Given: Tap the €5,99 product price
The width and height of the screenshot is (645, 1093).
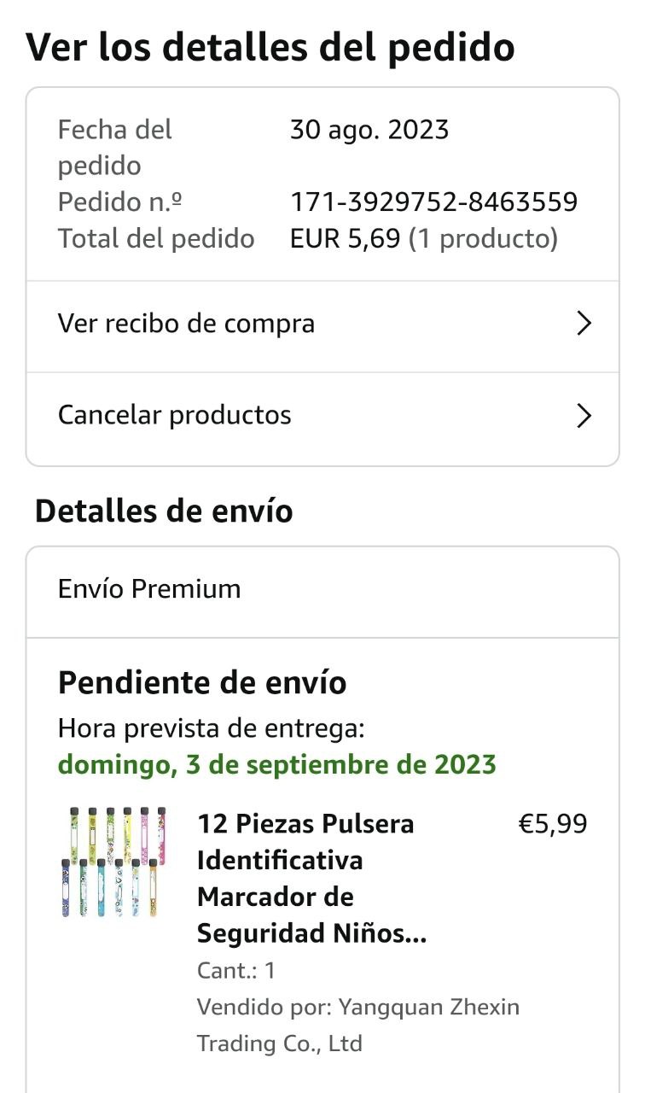Looking at the screenshot, I should [x=553, y=824].
